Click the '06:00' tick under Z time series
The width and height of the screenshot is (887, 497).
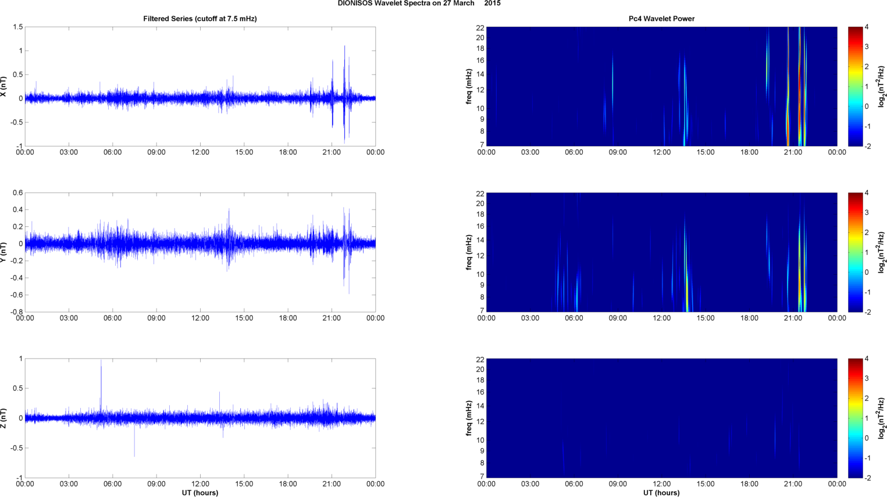[x=112, y=484]
